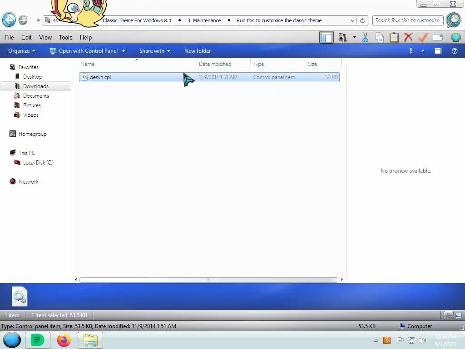
Task: Click the File Explorer taskbar button
Action: [90, 340]
